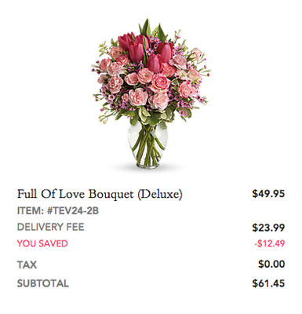This screenshot has width=302, height=314.
Task: Click the YOU SAVED label
Action: 42,243
